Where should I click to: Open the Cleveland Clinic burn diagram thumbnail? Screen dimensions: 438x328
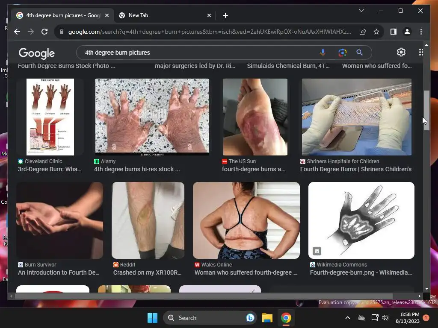click(50, 117)
